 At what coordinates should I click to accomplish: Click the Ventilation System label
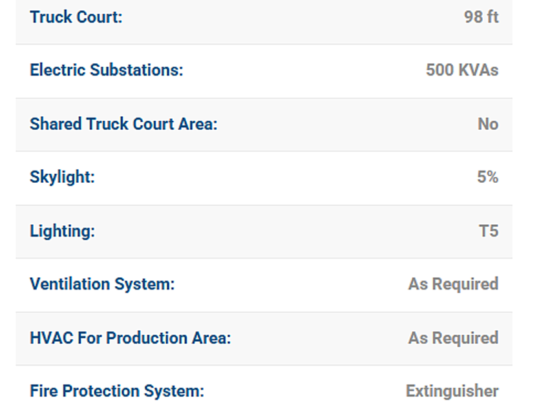[x=102, y=284]
